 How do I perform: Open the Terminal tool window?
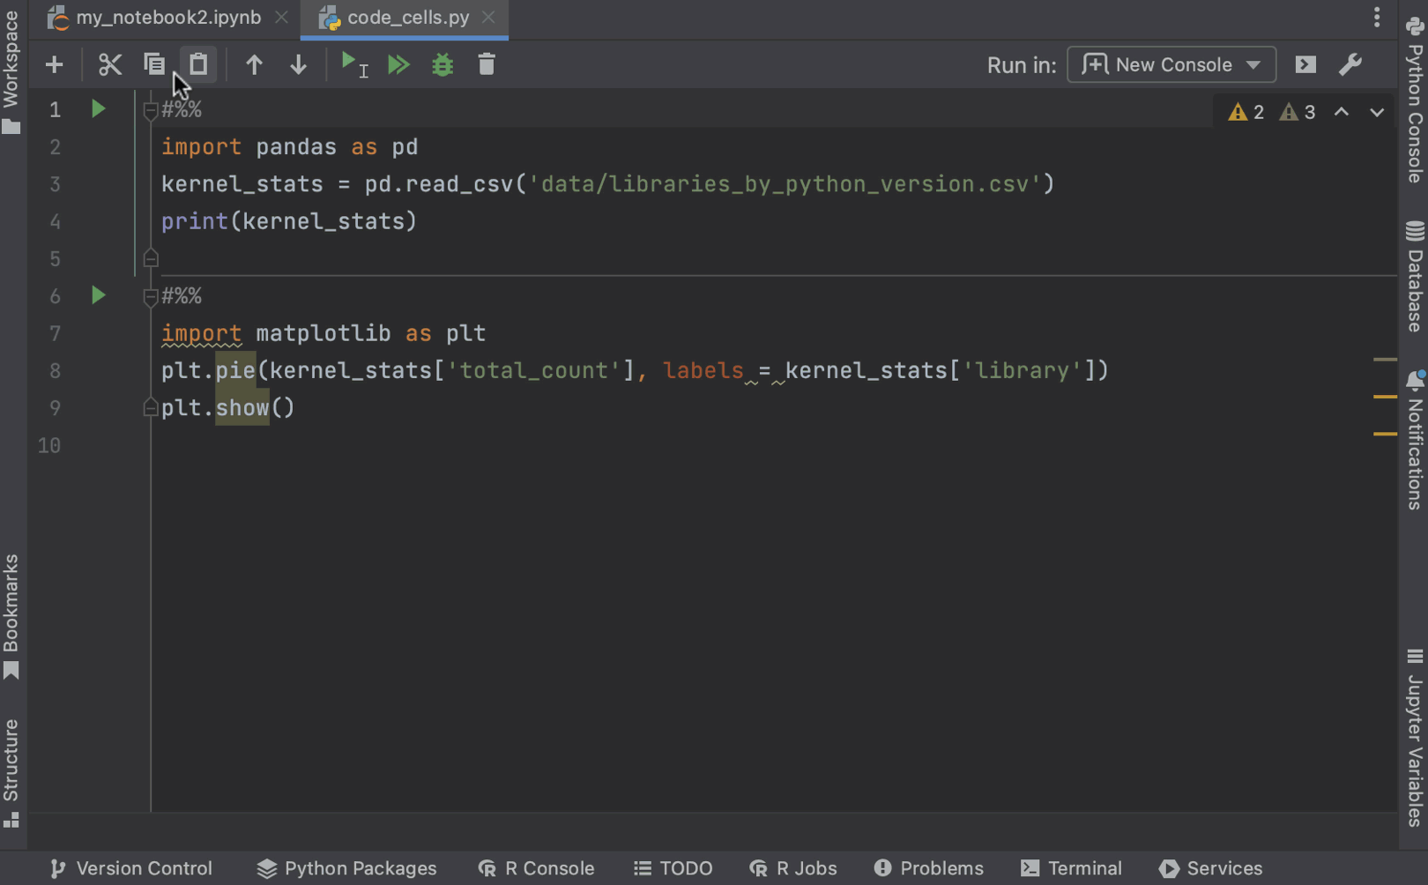pyautogui.click(x=1071, y=868)
